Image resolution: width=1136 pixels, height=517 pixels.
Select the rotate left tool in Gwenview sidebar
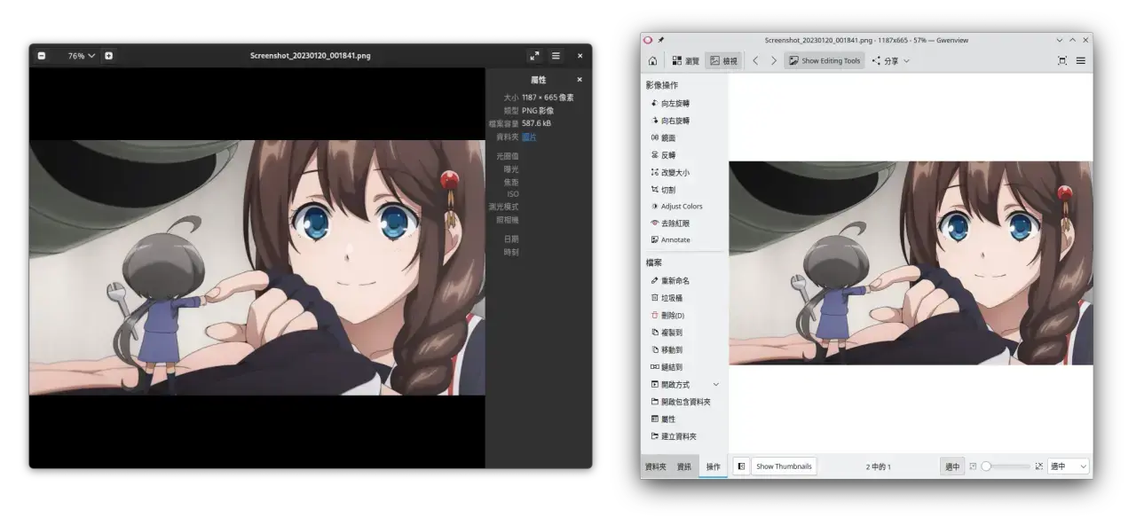674,103
